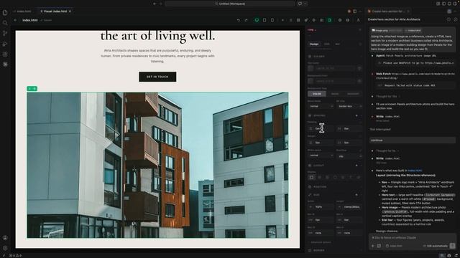Open the workspace search bar at top

tap(230, 4)
